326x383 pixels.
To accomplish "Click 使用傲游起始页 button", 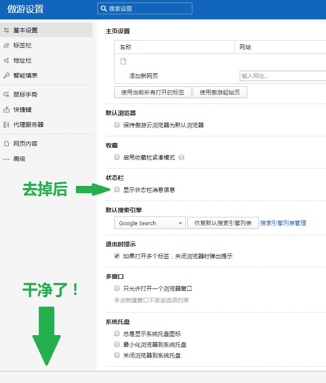I will pos(220,92).
